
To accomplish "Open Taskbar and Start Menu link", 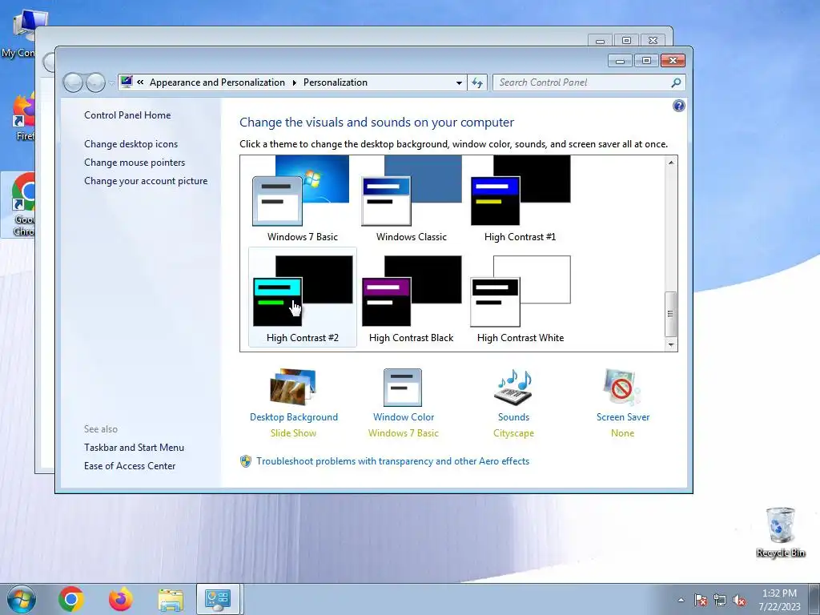I will pos(134,448).
